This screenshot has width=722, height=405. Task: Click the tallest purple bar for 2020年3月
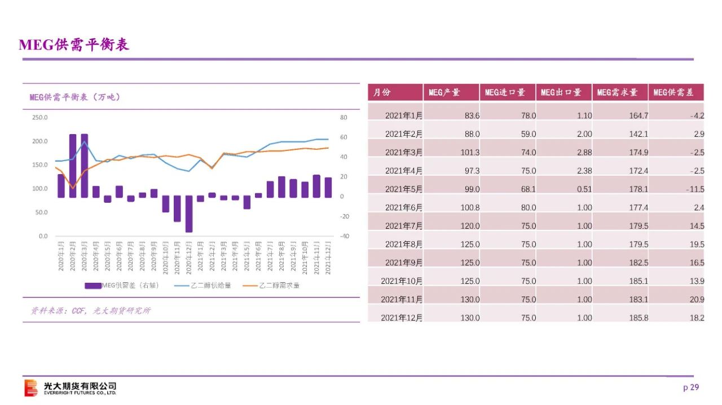click(85, 166)
